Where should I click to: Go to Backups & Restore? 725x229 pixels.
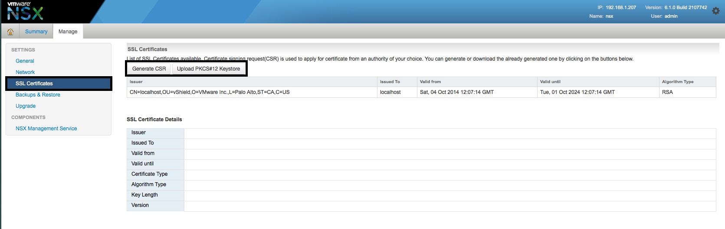pyautogui.click(x=38, y=95)
